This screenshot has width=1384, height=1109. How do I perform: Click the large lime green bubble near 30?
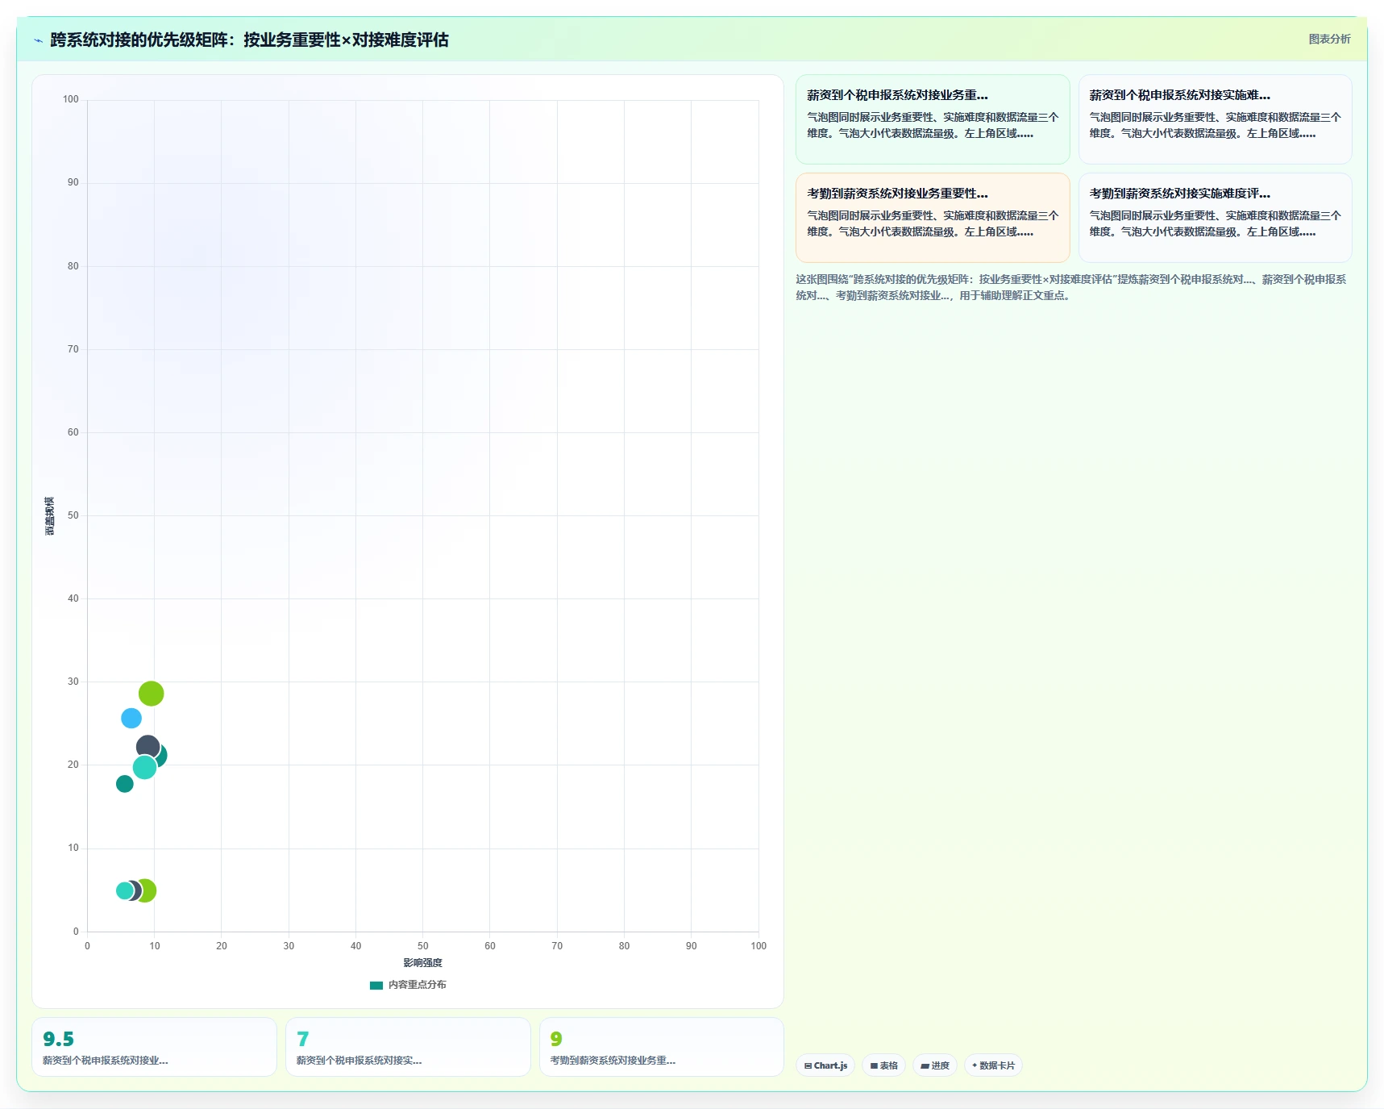151,694
